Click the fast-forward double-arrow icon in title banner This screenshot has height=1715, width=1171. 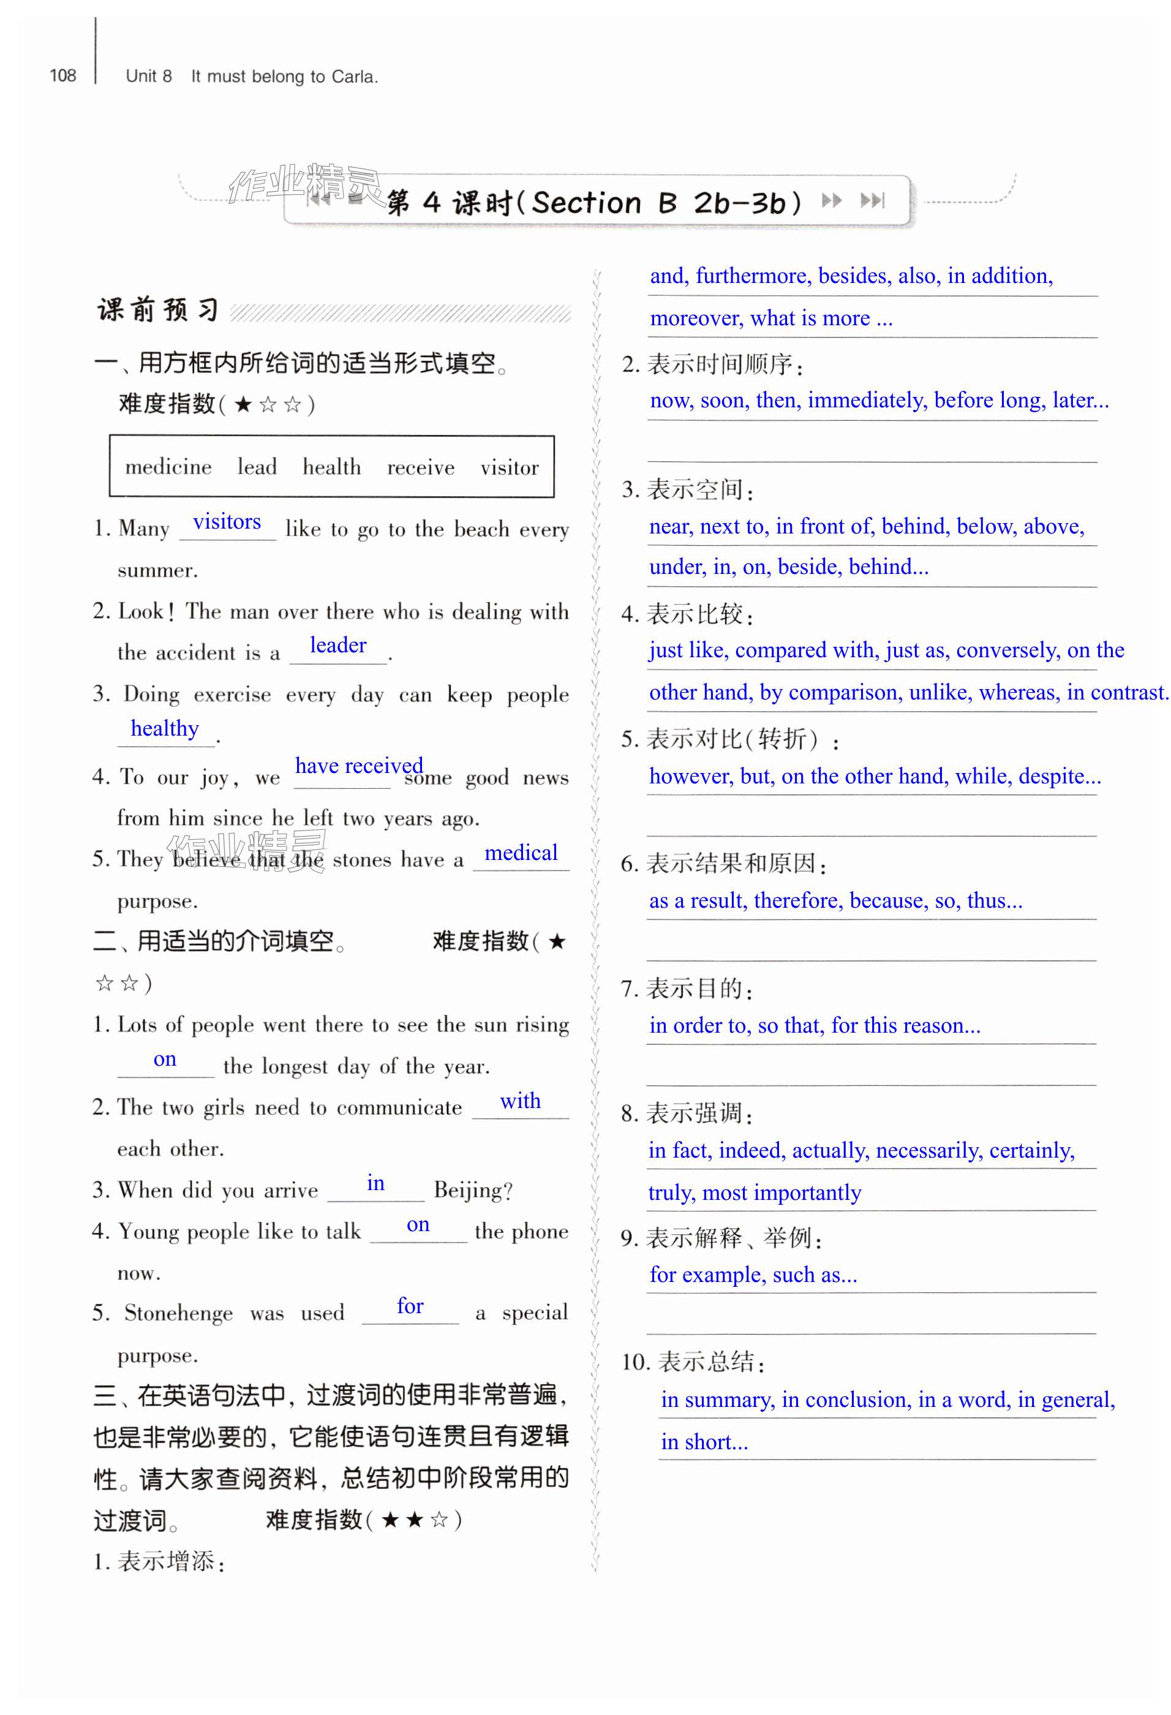[x=831, y=201]
